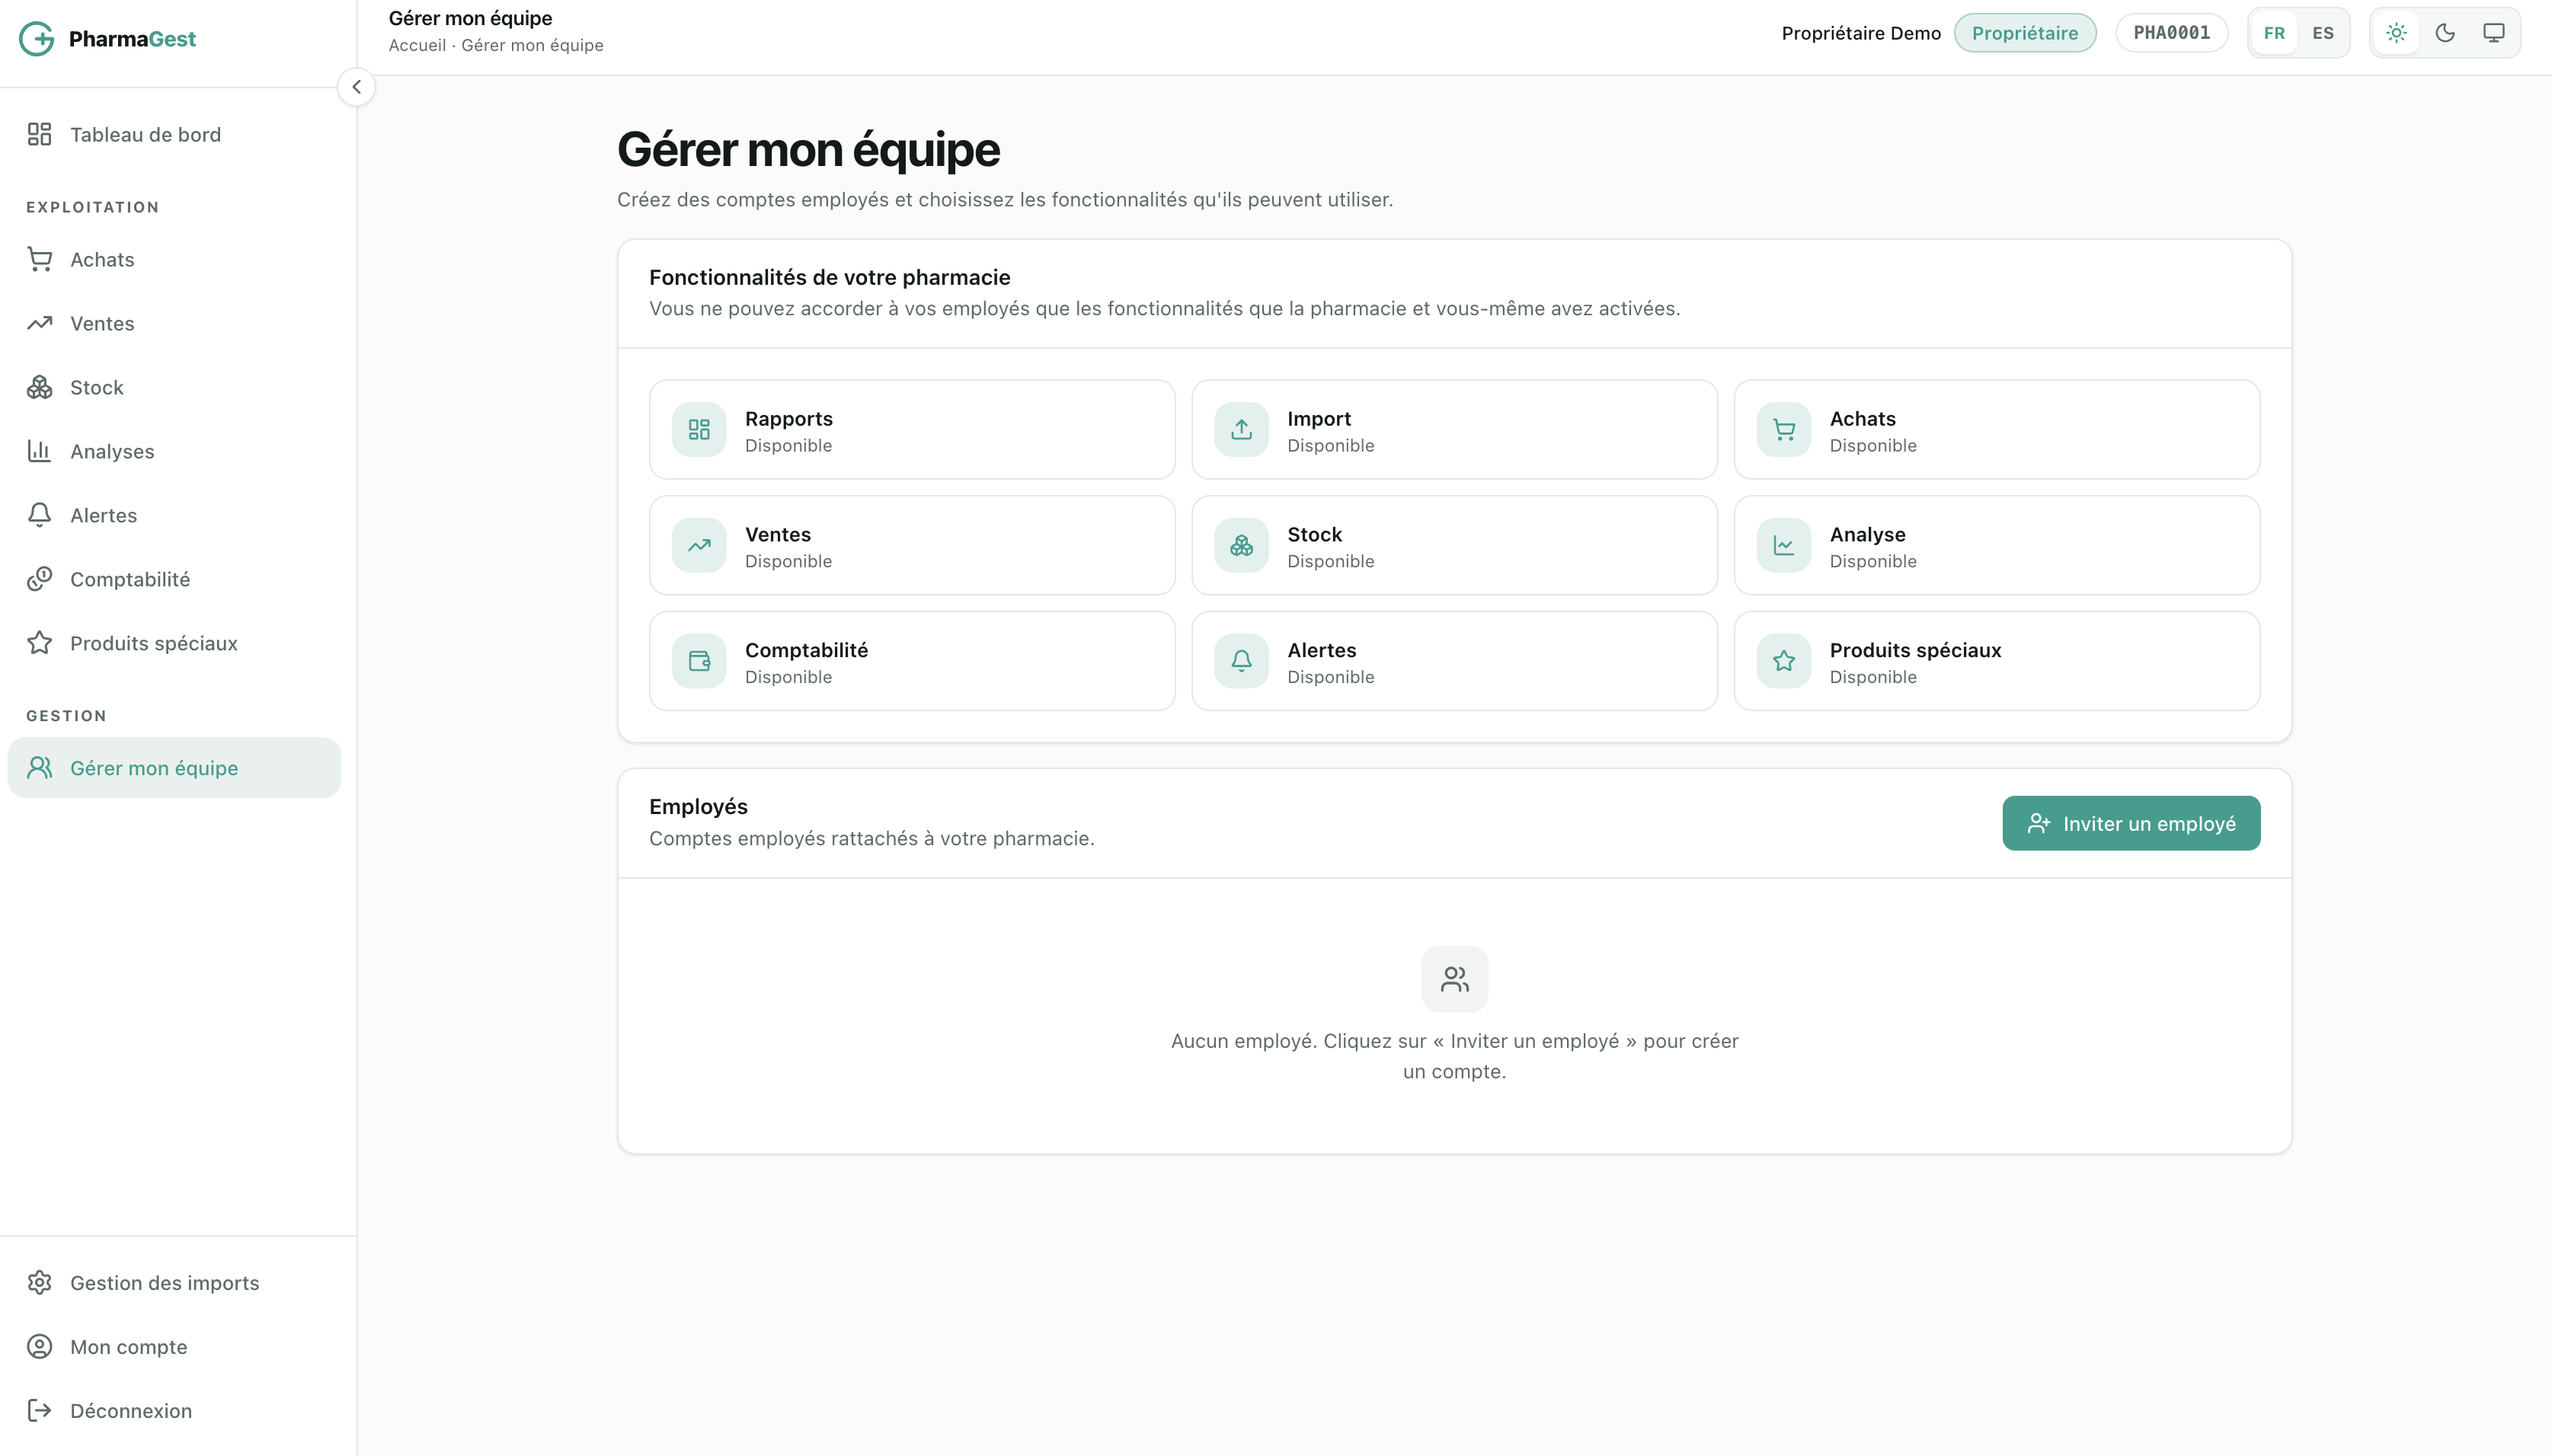Collapse the sidebar with the chevron button
Viewport: 2552px width, 1456px height.
pyautogui.click(x=357, y=87)
